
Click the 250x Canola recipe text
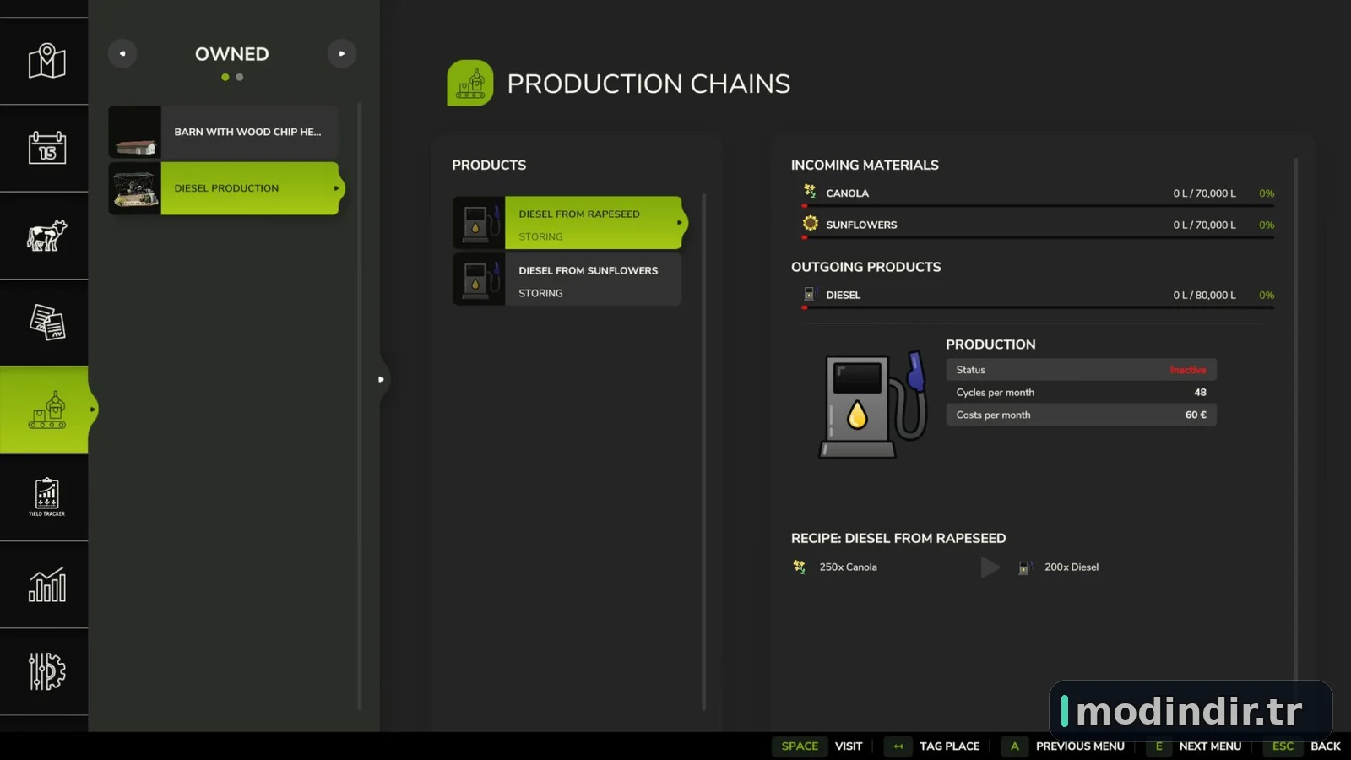coord(848,567)
